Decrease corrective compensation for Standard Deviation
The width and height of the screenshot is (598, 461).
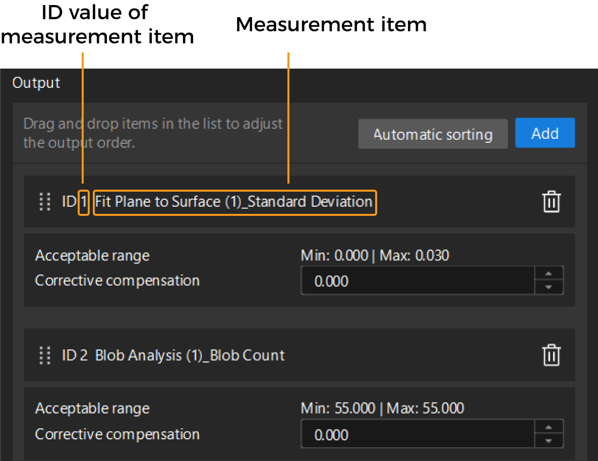(548, 287)
